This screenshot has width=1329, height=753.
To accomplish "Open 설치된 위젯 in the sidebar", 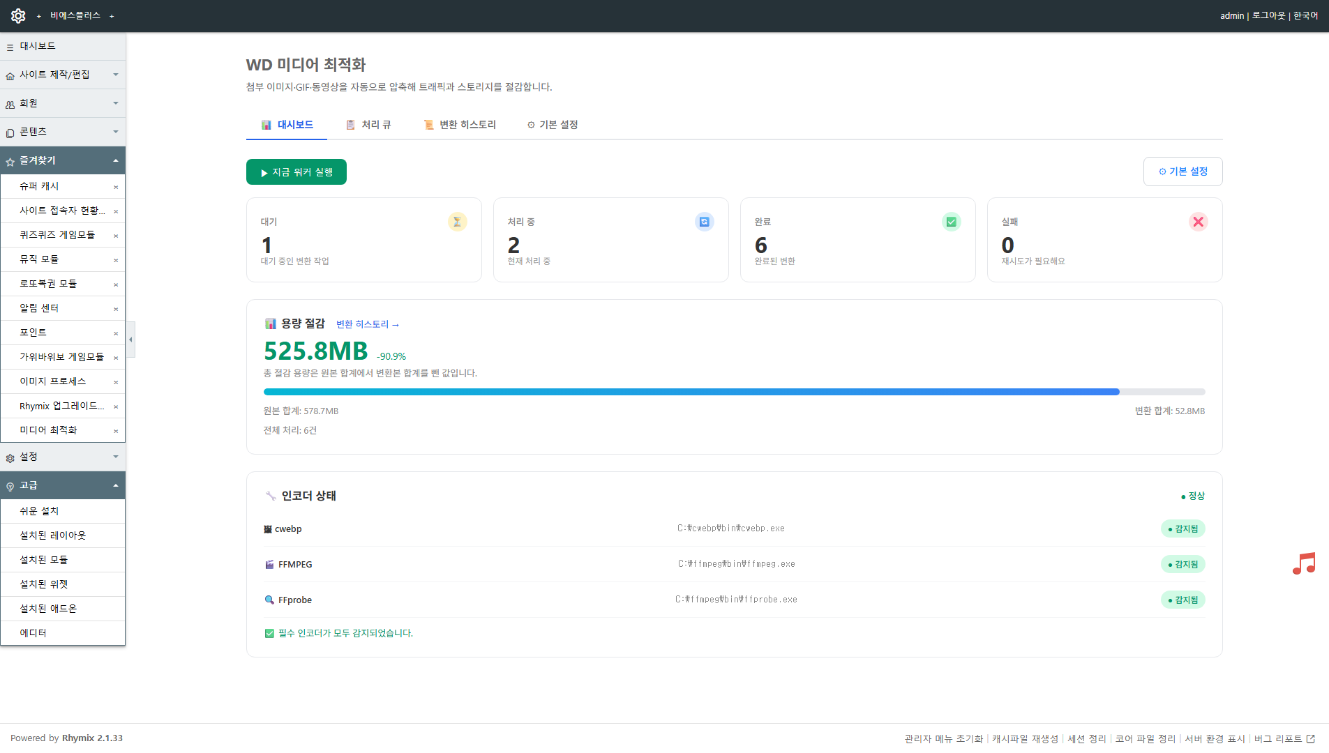I will point(63,584).
